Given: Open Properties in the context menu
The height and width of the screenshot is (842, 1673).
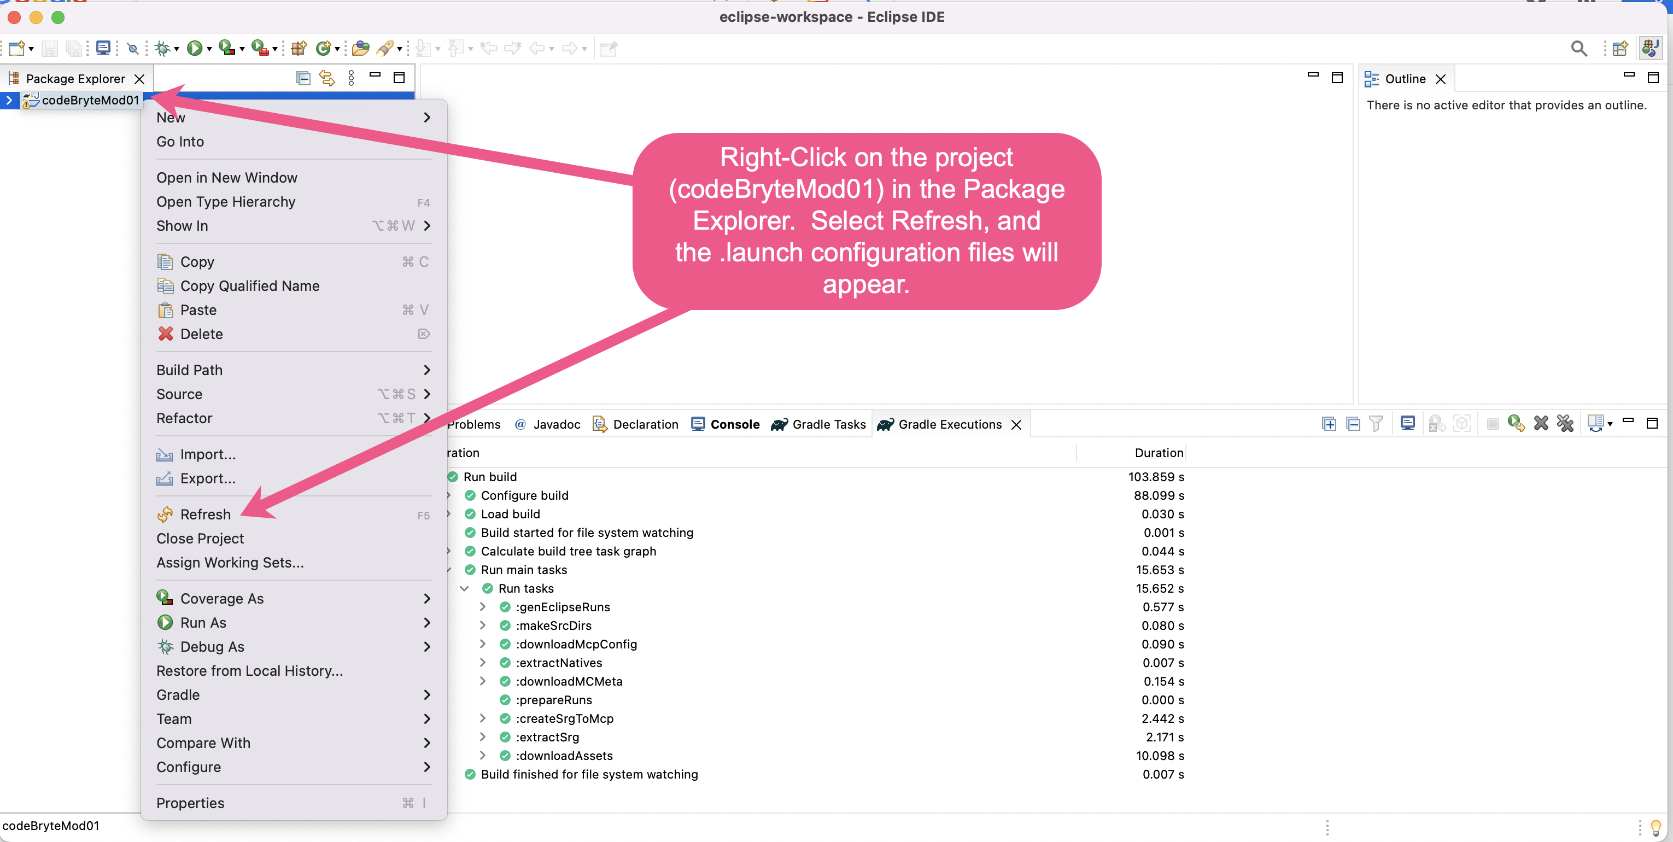Looking at the screenshot, I should click(190, 803).
